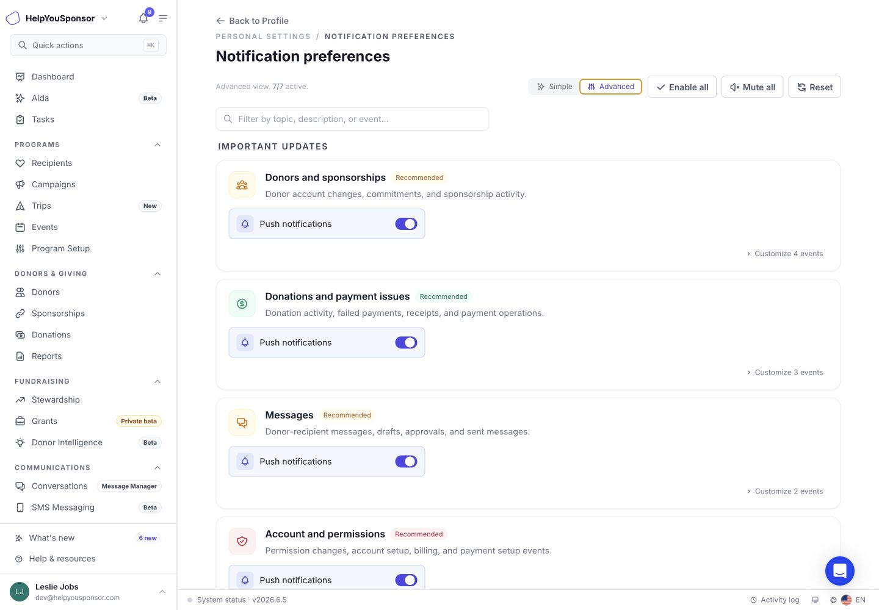Go to Tasks in sidebar

[x=88, y=120]
